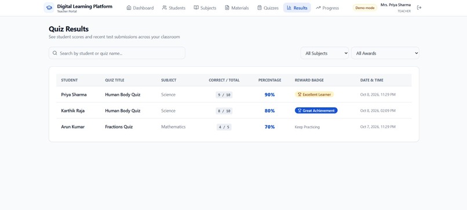Click the Demo mode badge
467x210 pixels.
[x=365, y=8]
